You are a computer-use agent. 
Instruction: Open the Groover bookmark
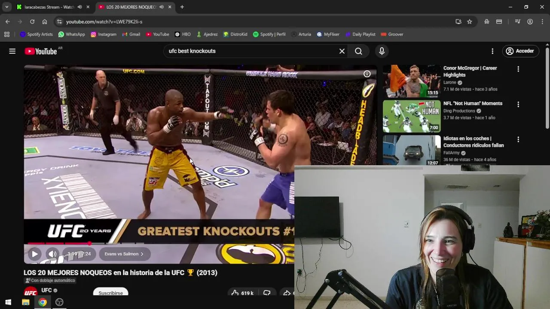pos(392,34)
